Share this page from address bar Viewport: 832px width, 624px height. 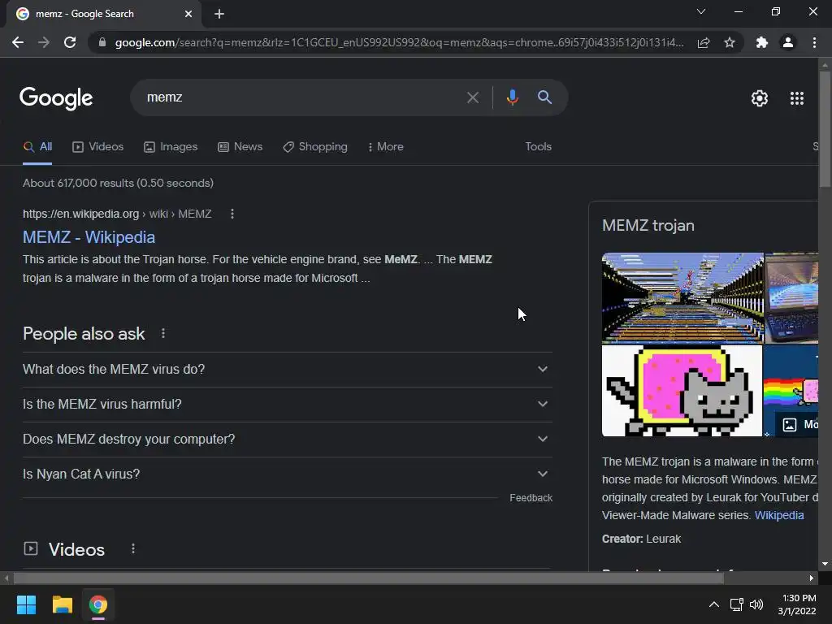(704, 42)
